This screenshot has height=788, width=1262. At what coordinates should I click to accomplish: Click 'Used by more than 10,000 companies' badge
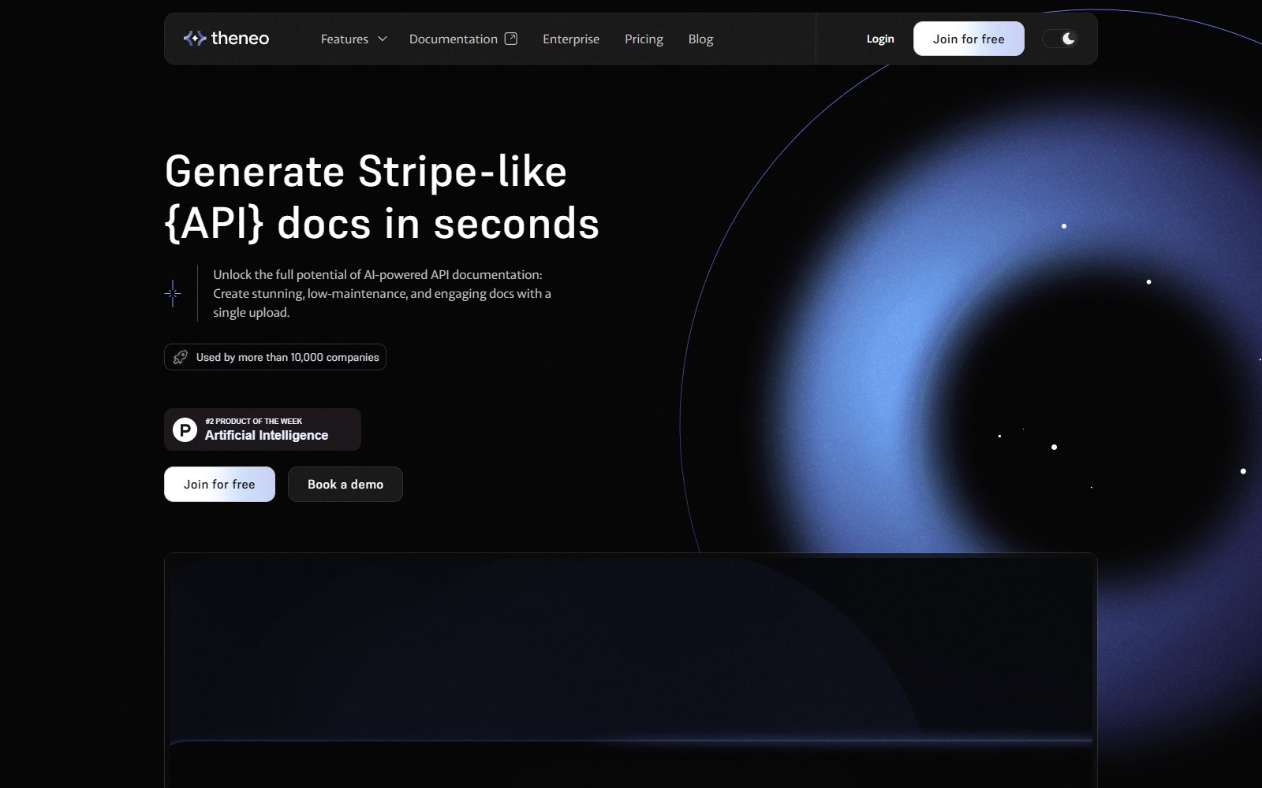(x=275, y=357)
